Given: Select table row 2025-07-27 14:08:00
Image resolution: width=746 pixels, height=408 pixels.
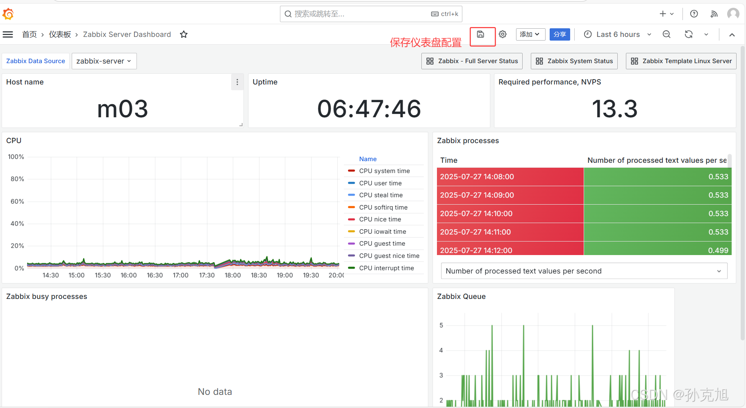Looking at the screenshot, I should tap(584, 177).
